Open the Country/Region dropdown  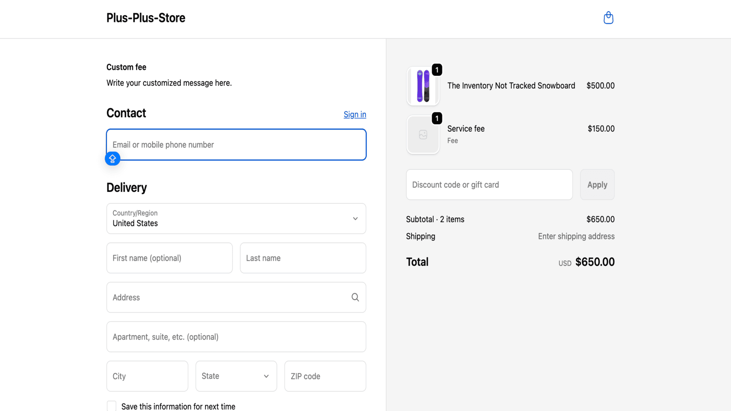236,219
